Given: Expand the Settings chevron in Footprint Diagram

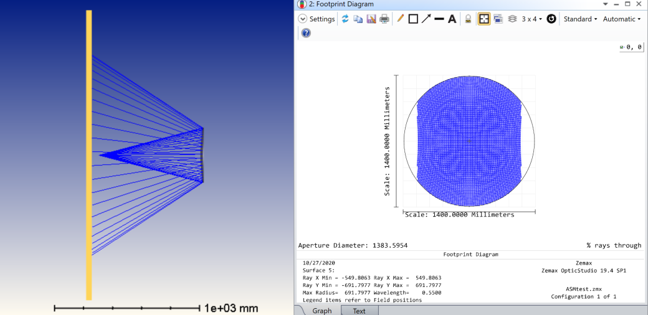Looking at the screenshot, I should pyautogui.click(x=303, y=19).
